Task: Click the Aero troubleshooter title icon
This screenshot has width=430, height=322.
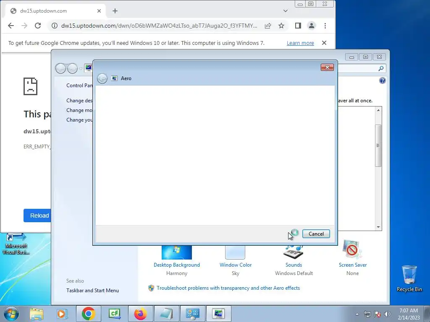Action: [x=114, y=78]
